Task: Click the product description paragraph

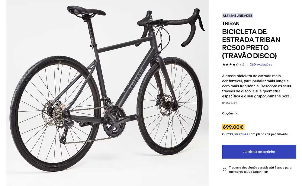Action: coord(256,86)
